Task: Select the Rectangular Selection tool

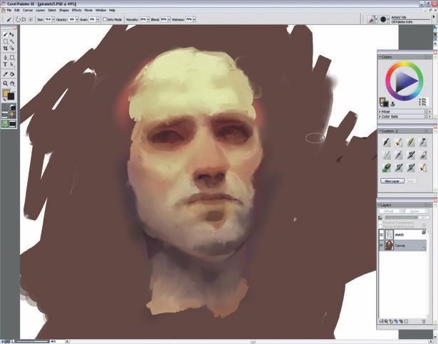Action: point(5,41)
